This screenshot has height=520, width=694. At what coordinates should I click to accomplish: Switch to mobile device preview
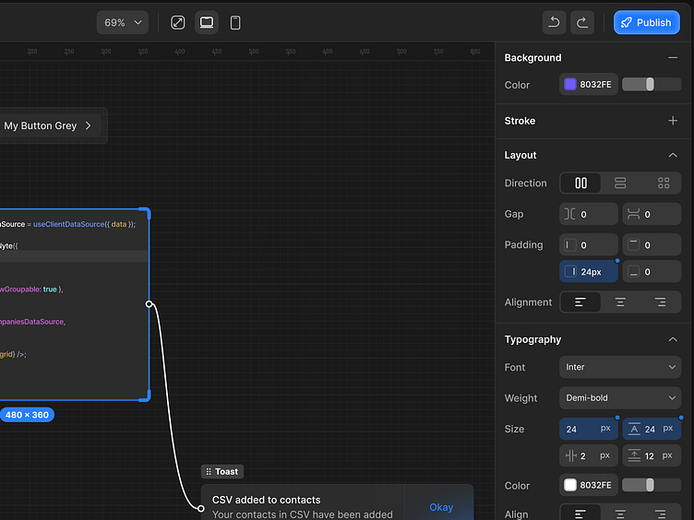pyautogui.click(x=235, y=22)
